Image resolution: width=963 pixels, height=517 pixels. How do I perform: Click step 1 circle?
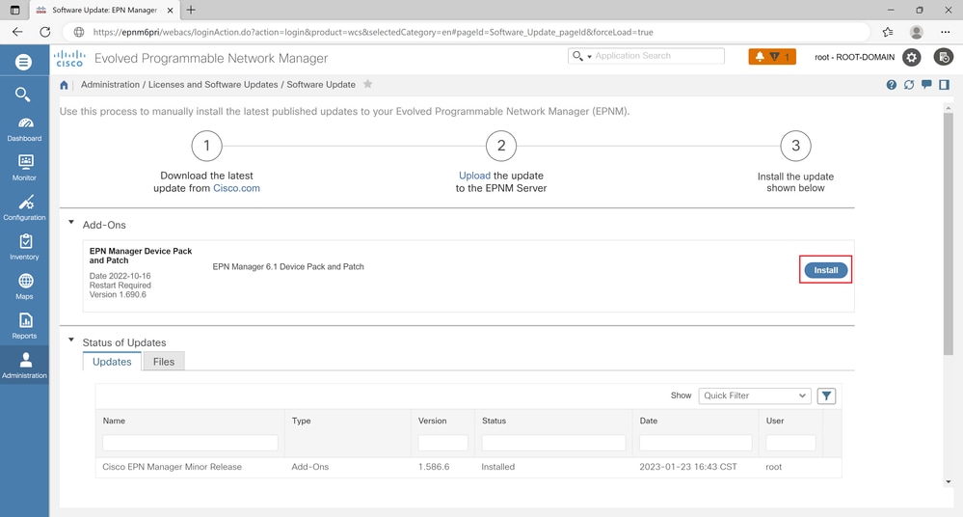point(206,146)
